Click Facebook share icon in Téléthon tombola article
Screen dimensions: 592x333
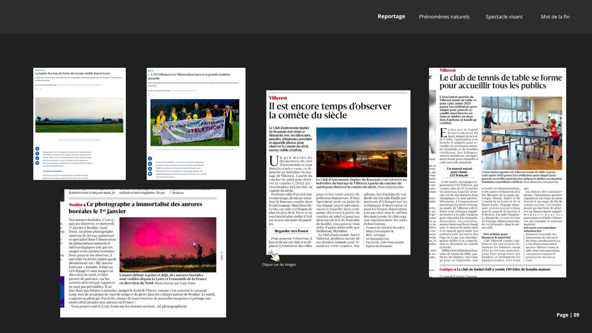tap(150, 158)
